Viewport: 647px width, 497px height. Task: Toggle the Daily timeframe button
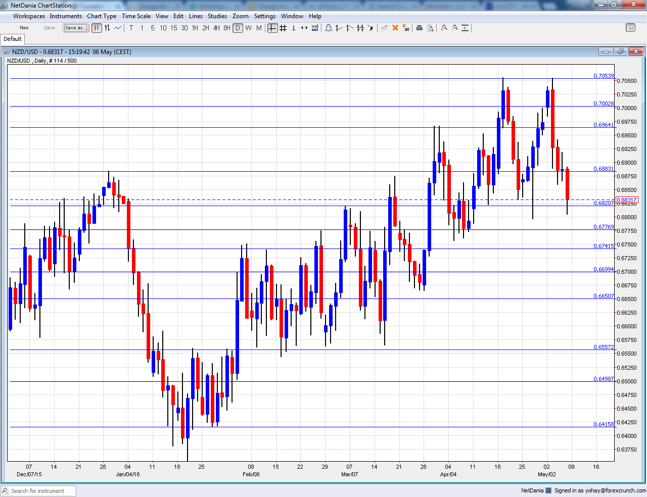(238, 28)
